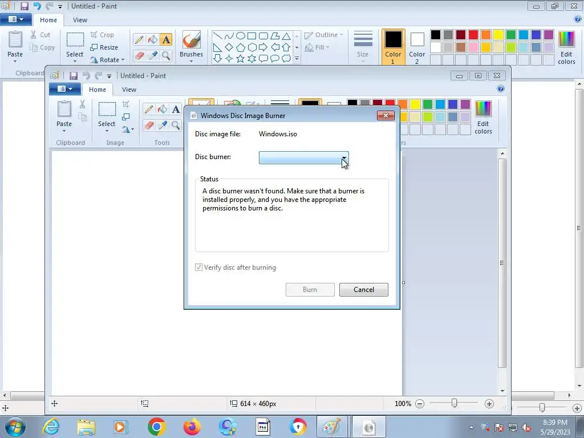Viewport: 584px width, 438px height.
Task: Open Home tab in front Paint window
Action: click(x=98, y=90)
